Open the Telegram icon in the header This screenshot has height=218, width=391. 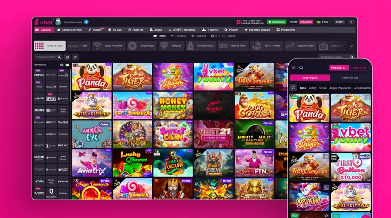tap(86, 22)
